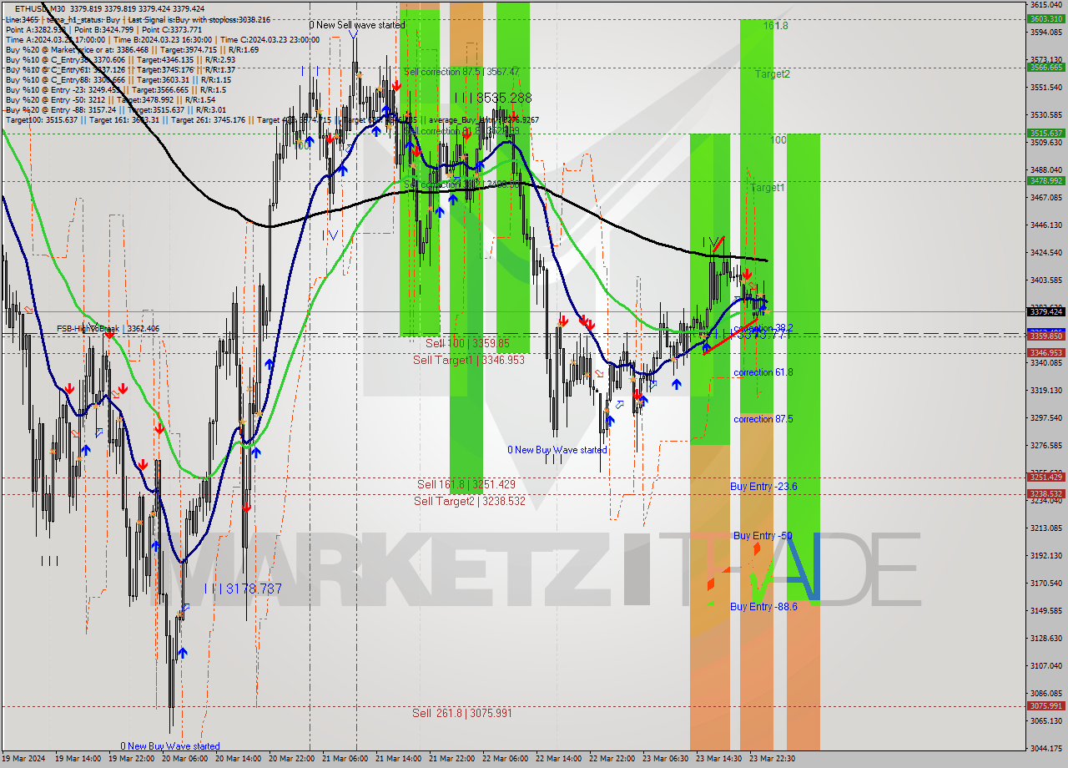Click the 'Sell 261.8 | 3075.991' label
The image size is (1068, 768).
click(462, 713)
